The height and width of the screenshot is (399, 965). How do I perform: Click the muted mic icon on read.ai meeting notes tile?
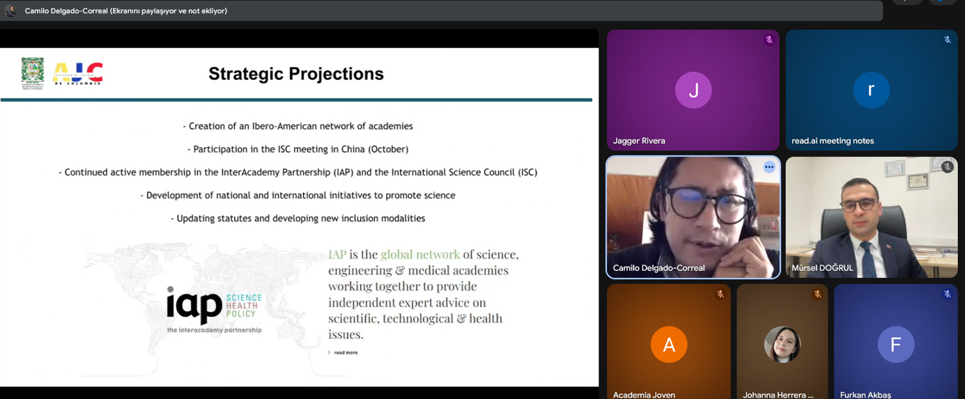[x=947, y=40]
